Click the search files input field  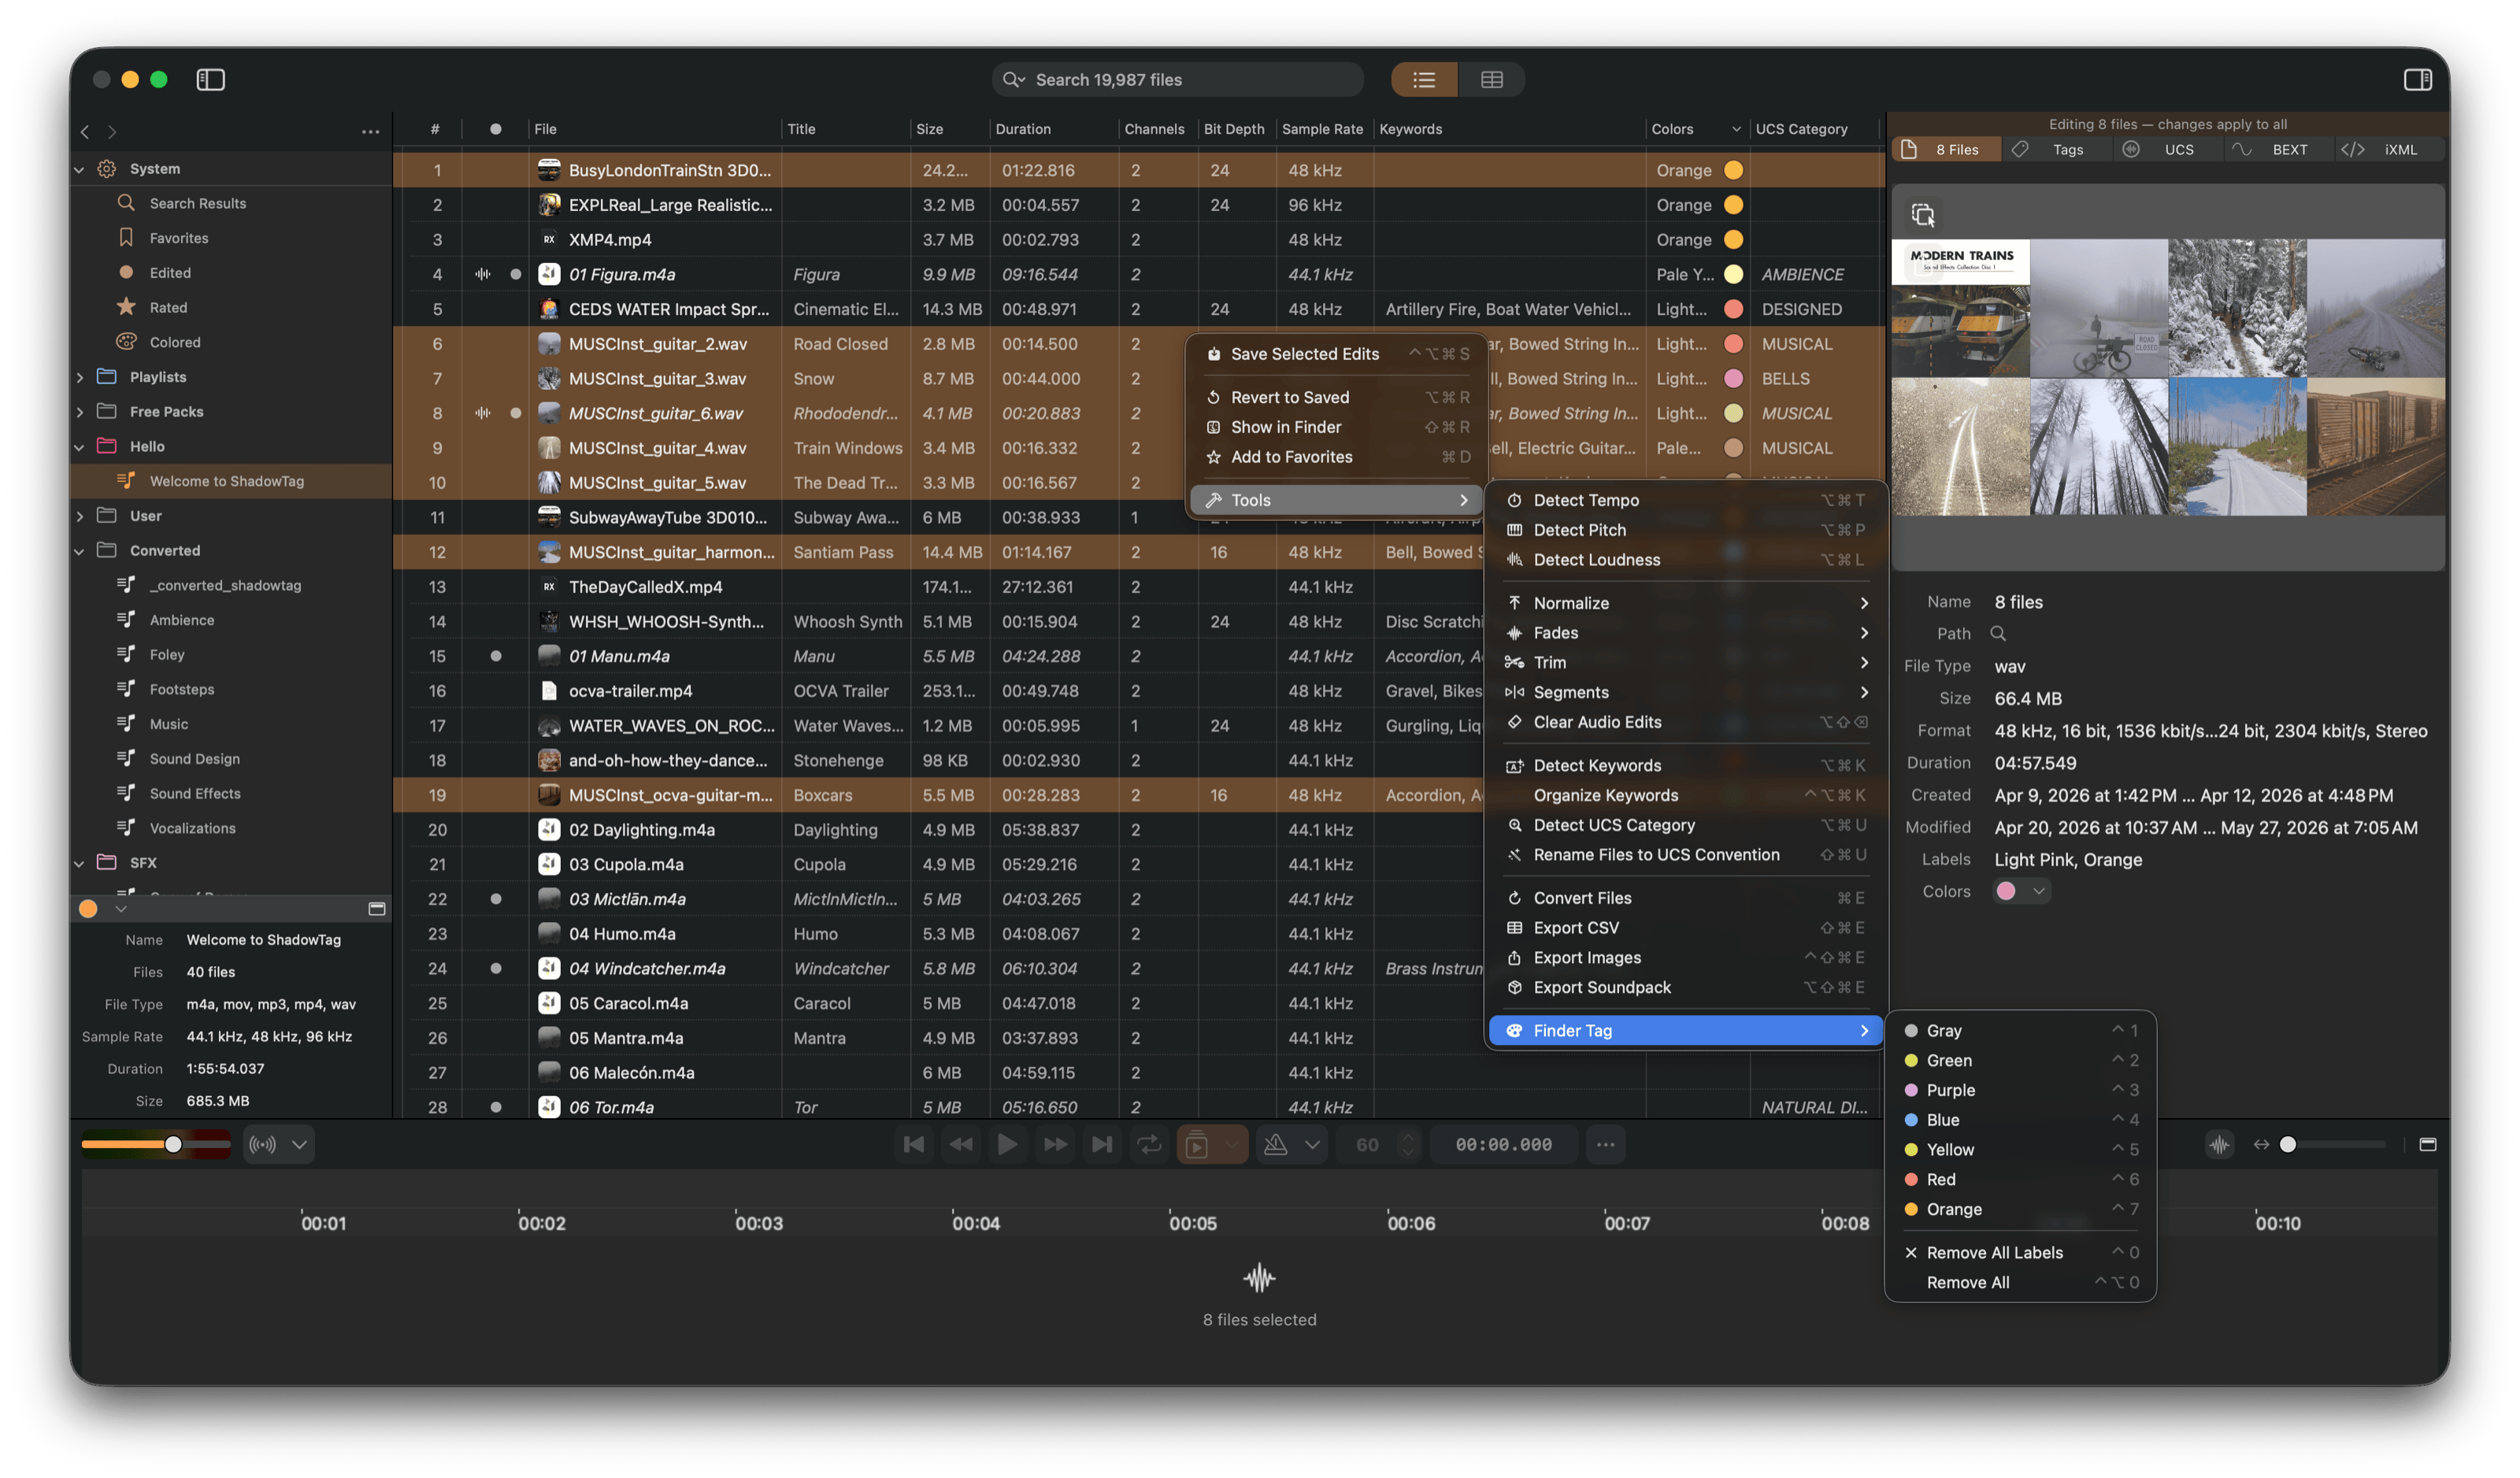[1177, 79]
